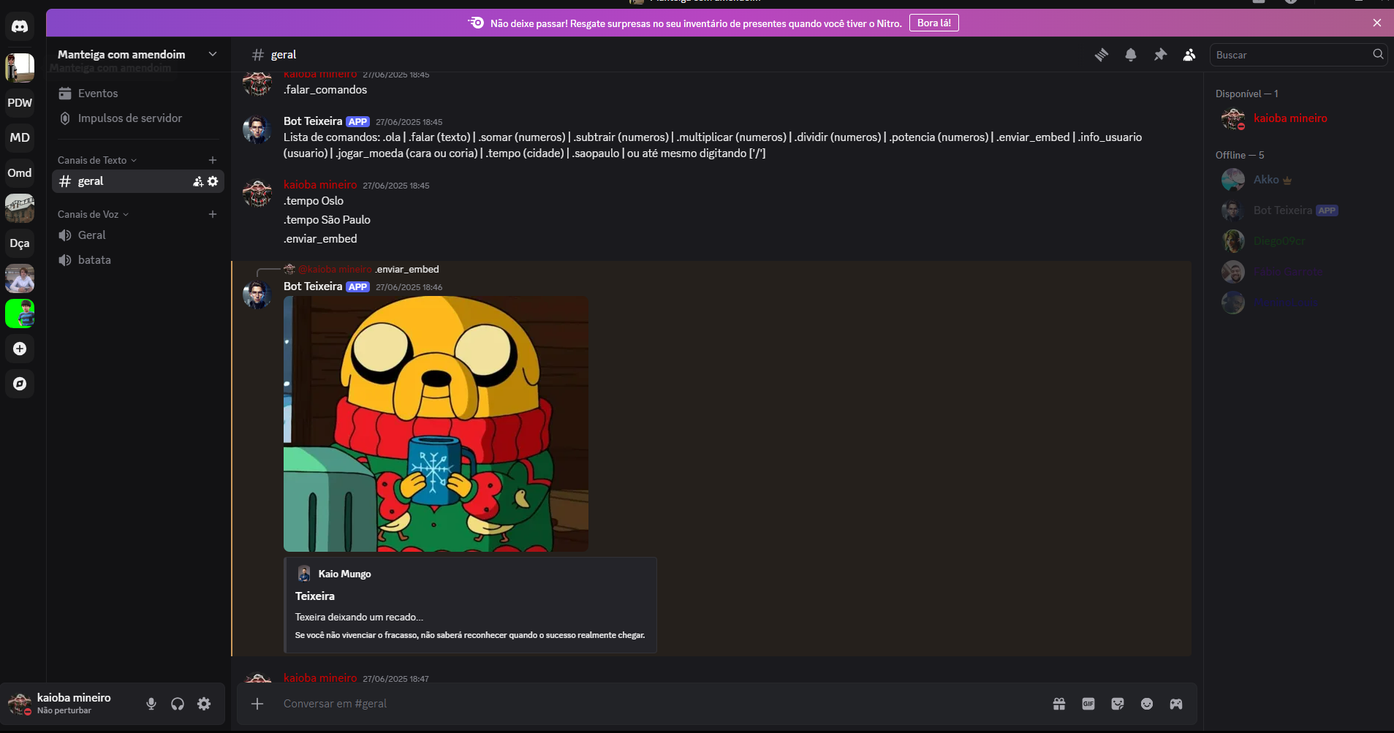Join the batata voice channel
The image size is (1394, 733).
point(138,260)
